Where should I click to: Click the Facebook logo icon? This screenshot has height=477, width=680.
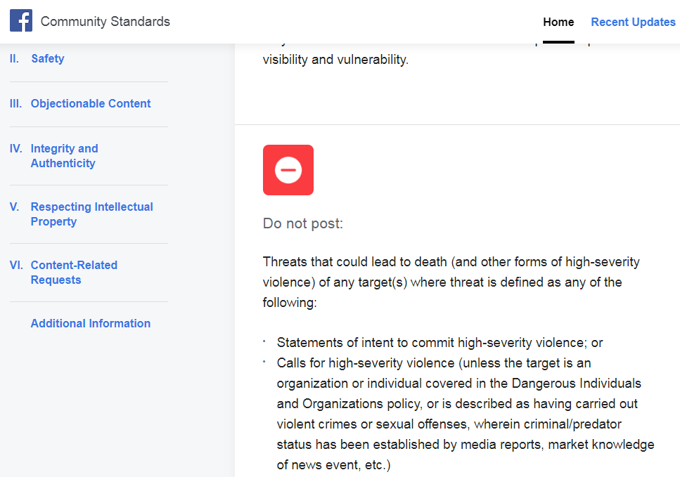[x=21, y=20]
